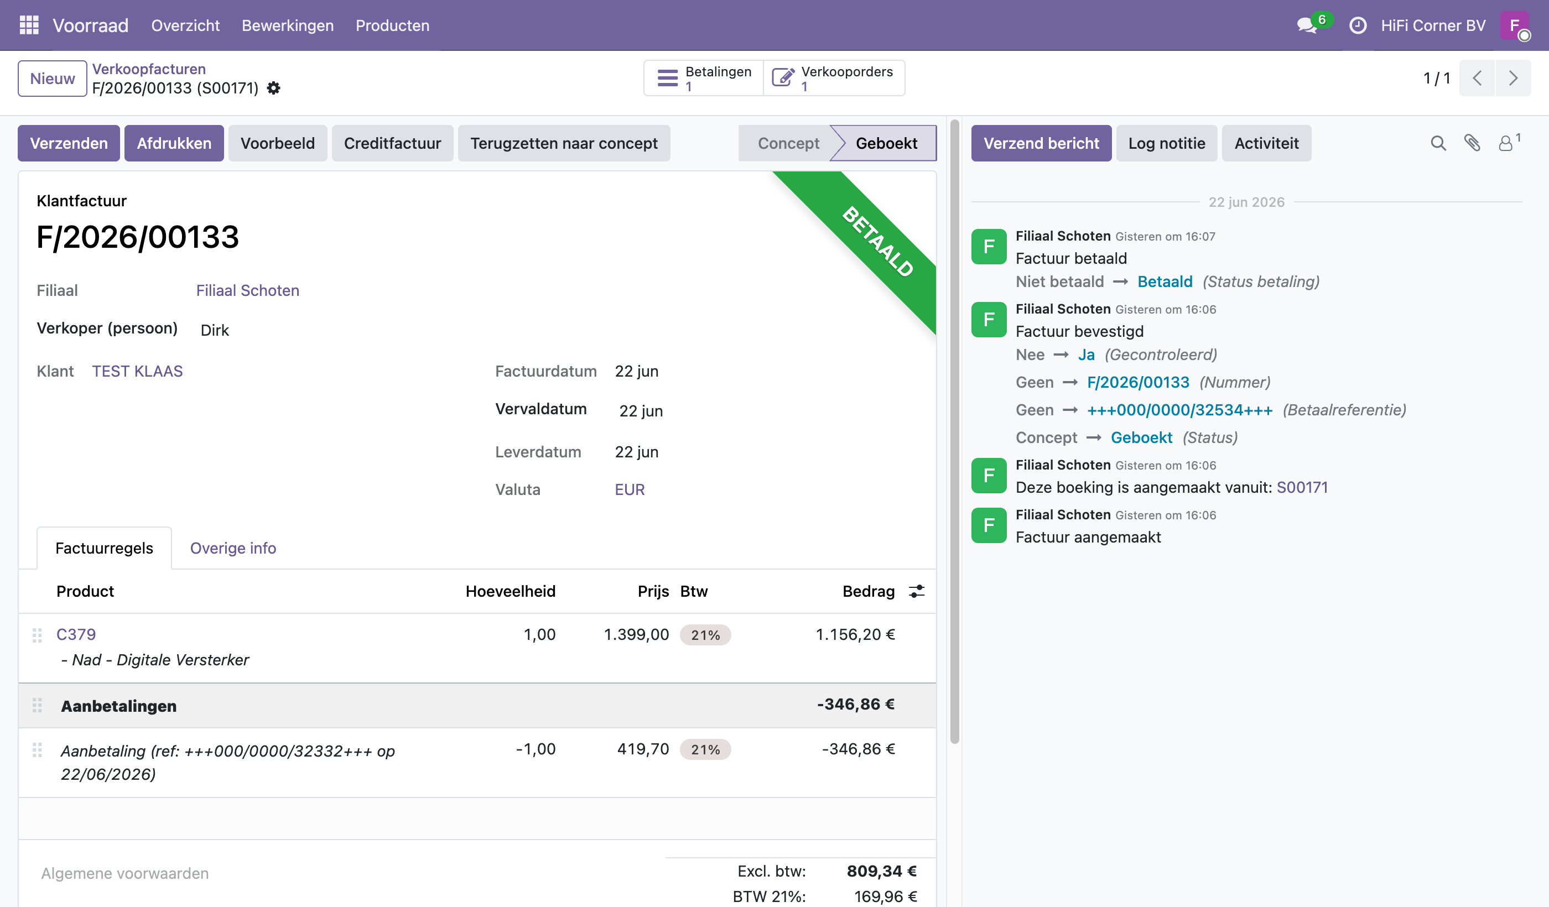
Task: Open the EUR currency link
Action: (x=630, y=490)
